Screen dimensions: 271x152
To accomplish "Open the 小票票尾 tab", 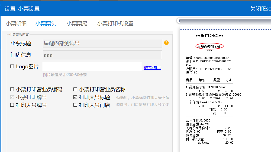I will (x=77, y=23).
